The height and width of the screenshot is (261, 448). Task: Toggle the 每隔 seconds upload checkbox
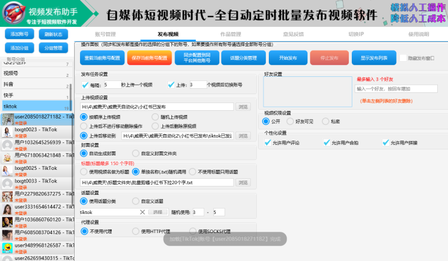[85, 85]
